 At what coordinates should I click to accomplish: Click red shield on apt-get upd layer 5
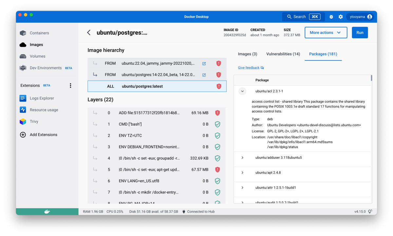pos(217,170)
